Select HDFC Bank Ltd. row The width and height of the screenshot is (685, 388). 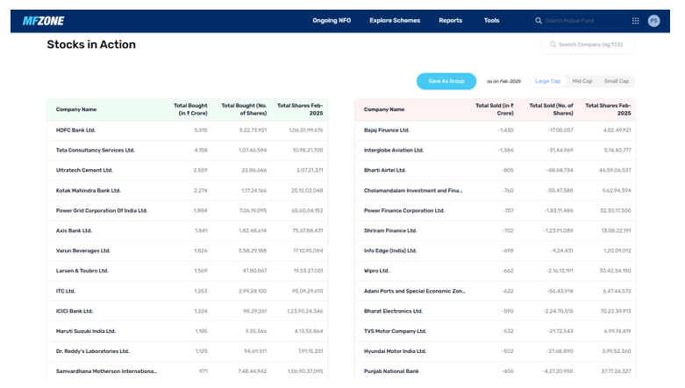click(x=187, y=130)
